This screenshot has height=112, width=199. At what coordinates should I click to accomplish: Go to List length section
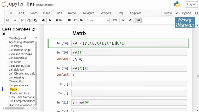pyautogui.click(x=15, y=46)
